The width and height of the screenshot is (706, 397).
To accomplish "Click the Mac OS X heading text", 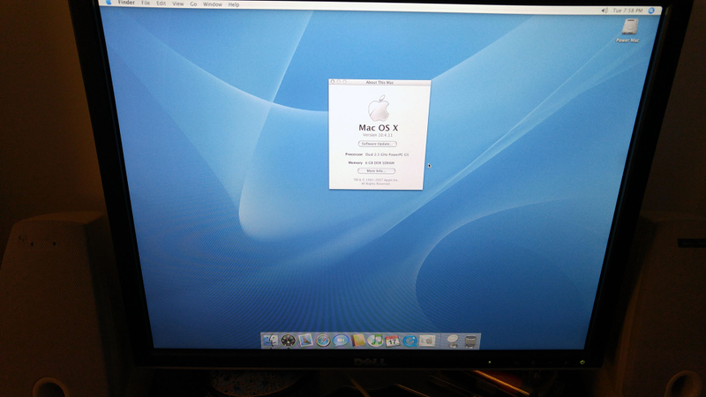I will (379, 128).
